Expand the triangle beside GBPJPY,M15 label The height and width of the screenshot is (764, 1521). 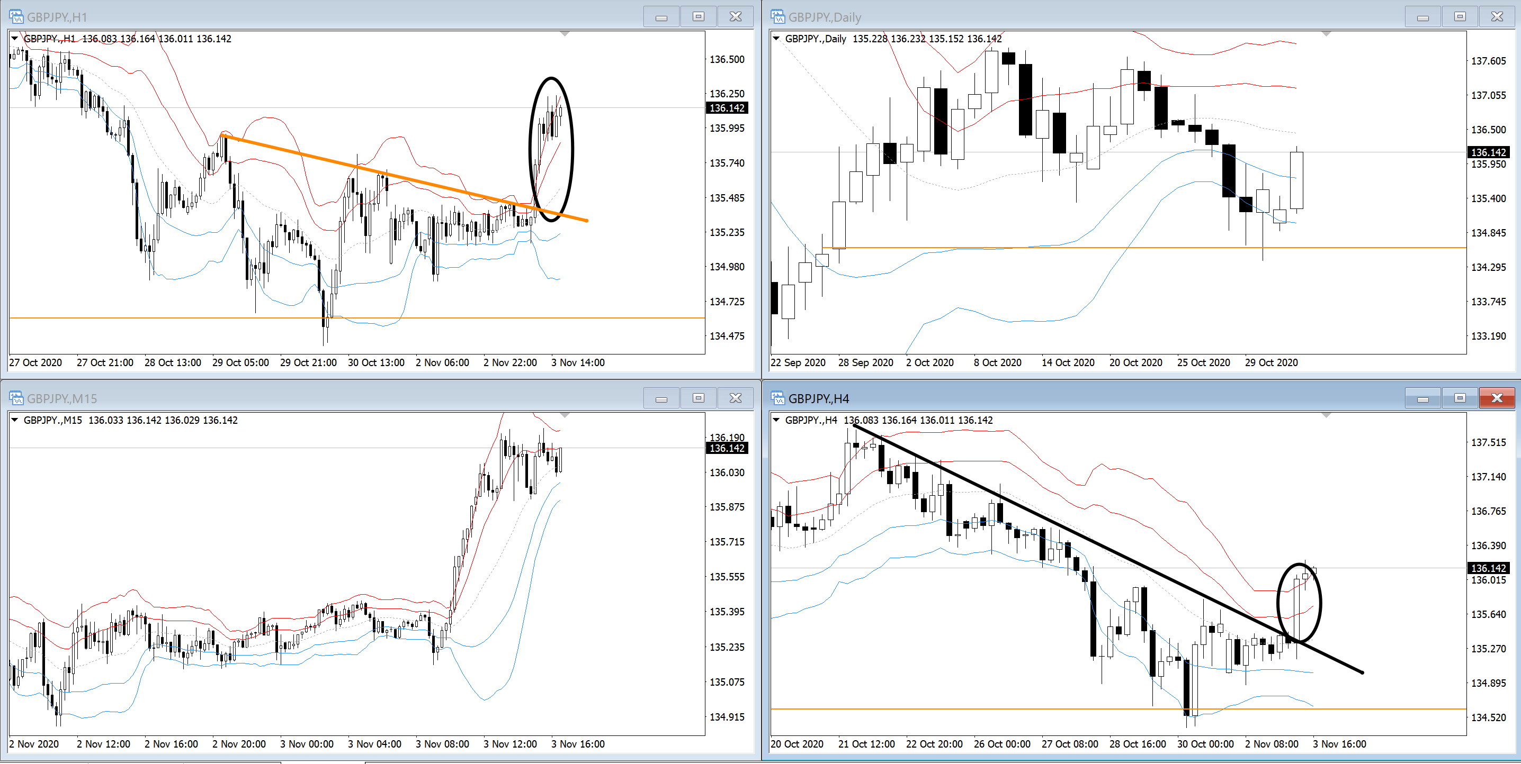point(15,420)
